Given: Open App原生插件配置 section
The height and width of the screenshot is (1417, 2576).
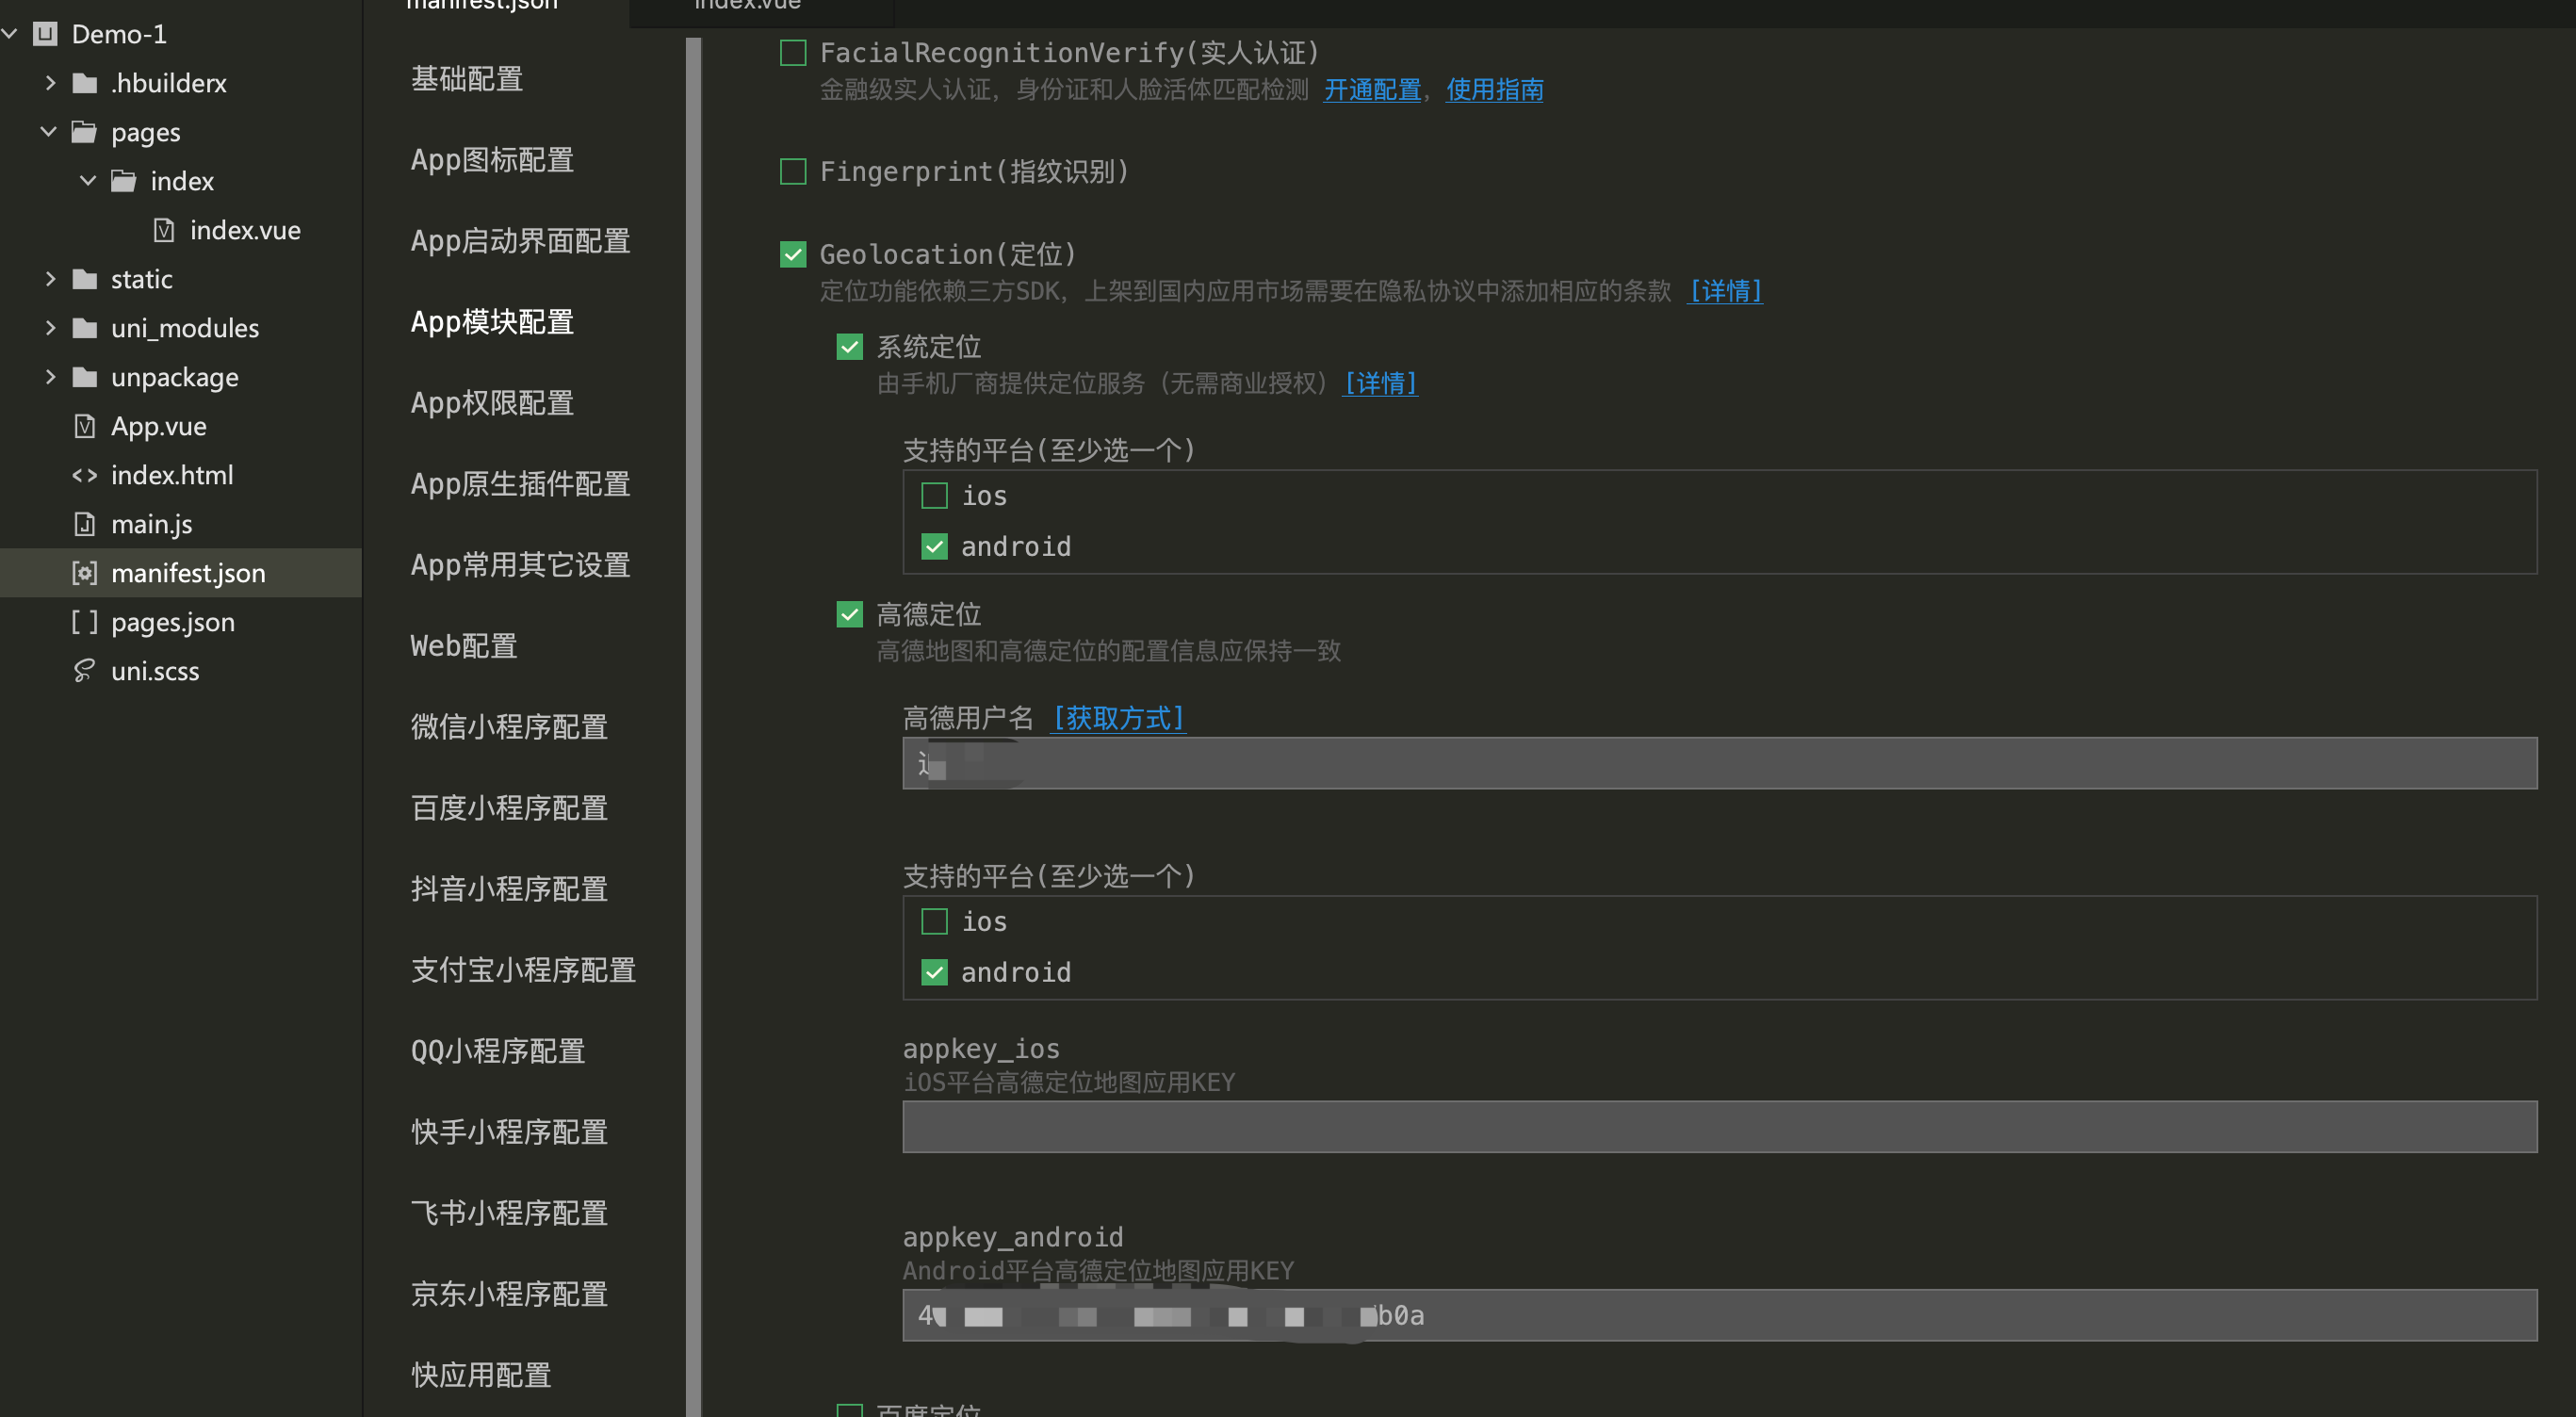Looking at the screenshot, I should (520, 484).
